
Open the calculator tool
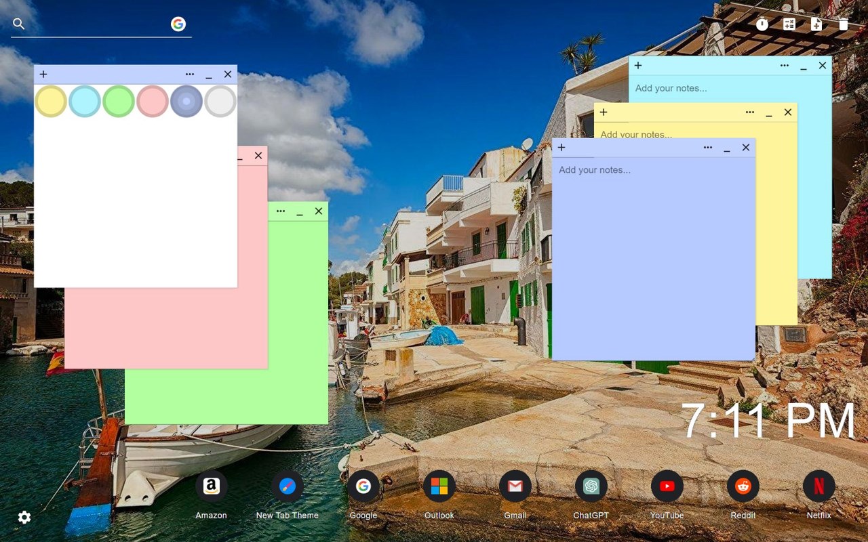[789, 24]
